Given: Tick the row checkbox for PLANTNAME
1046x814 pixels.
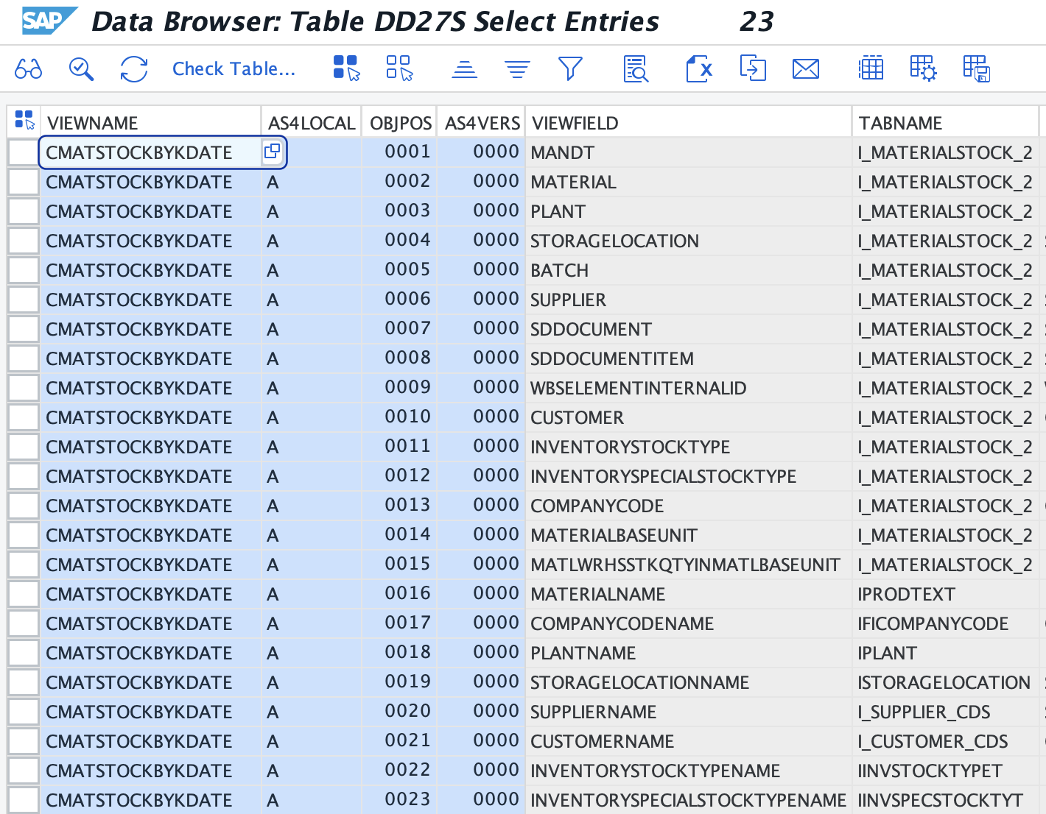Looking at the screenshot, I should point(24,653).
